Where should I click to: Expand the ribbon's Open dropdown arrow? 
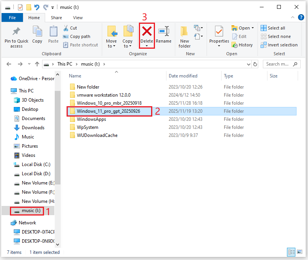252,28
